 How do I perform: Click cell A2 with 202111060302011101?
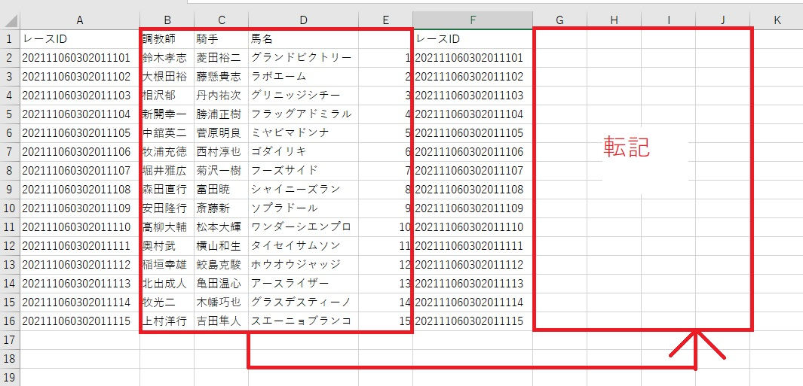(79, 58)
